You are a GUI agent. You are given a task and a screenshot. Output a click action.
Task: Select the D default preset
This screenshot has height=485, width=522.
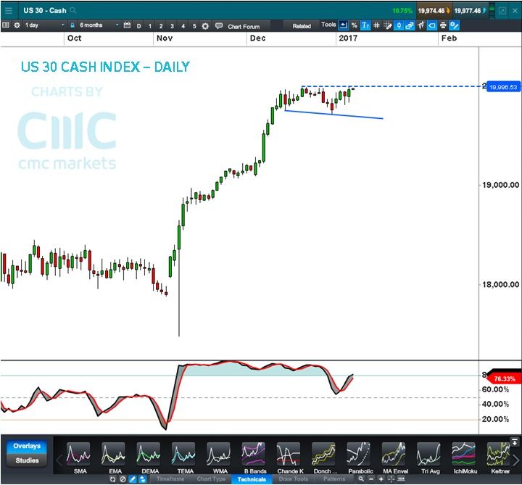coord(138,26)
